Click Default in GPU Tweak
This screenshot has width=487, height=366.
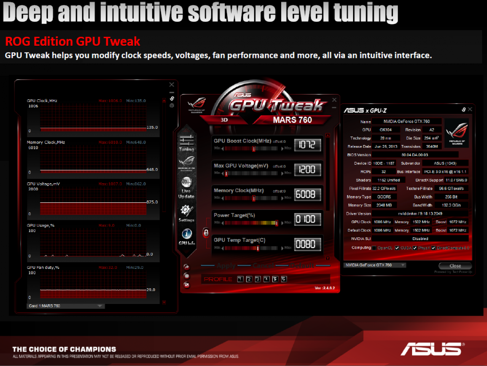[302, 265]
